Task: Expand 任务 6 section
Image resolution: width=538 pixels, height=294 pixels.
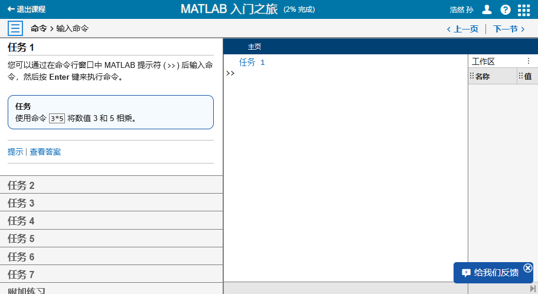Action: 111,257
